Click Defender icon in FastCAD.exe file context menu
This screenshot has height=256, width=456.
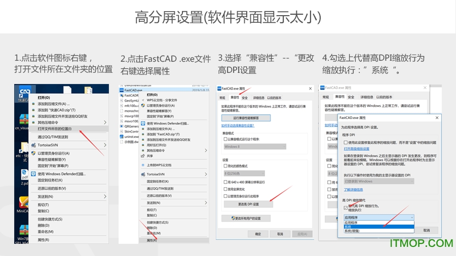click(x=143, y=123)
